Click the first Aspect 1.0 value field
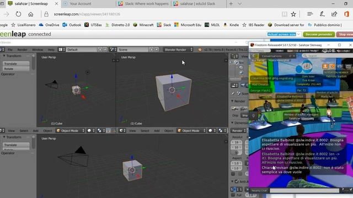Screen dimensions: 353x198 pos(237,163)
